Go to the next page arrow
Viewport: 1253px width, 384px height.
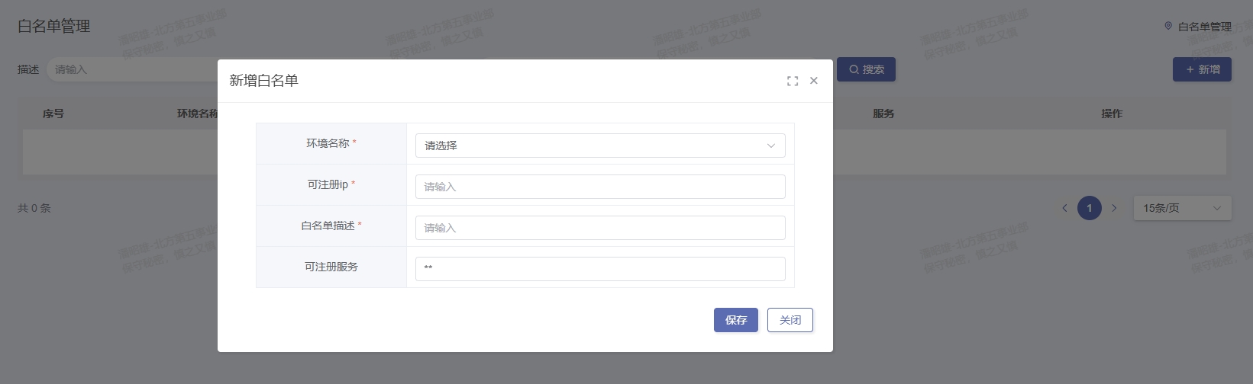click(x=1114, y=208)
